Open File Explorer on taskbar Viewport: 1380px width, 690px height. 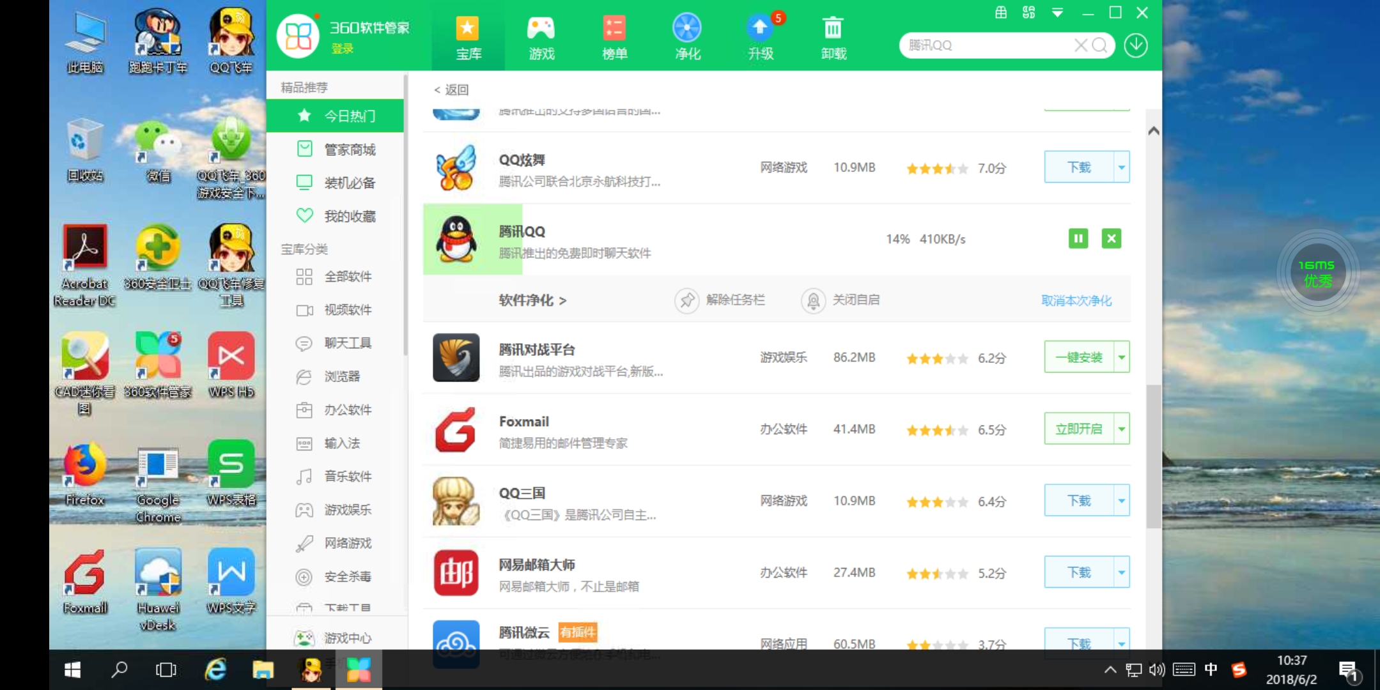pyautogui.click(x=263, y=670)
